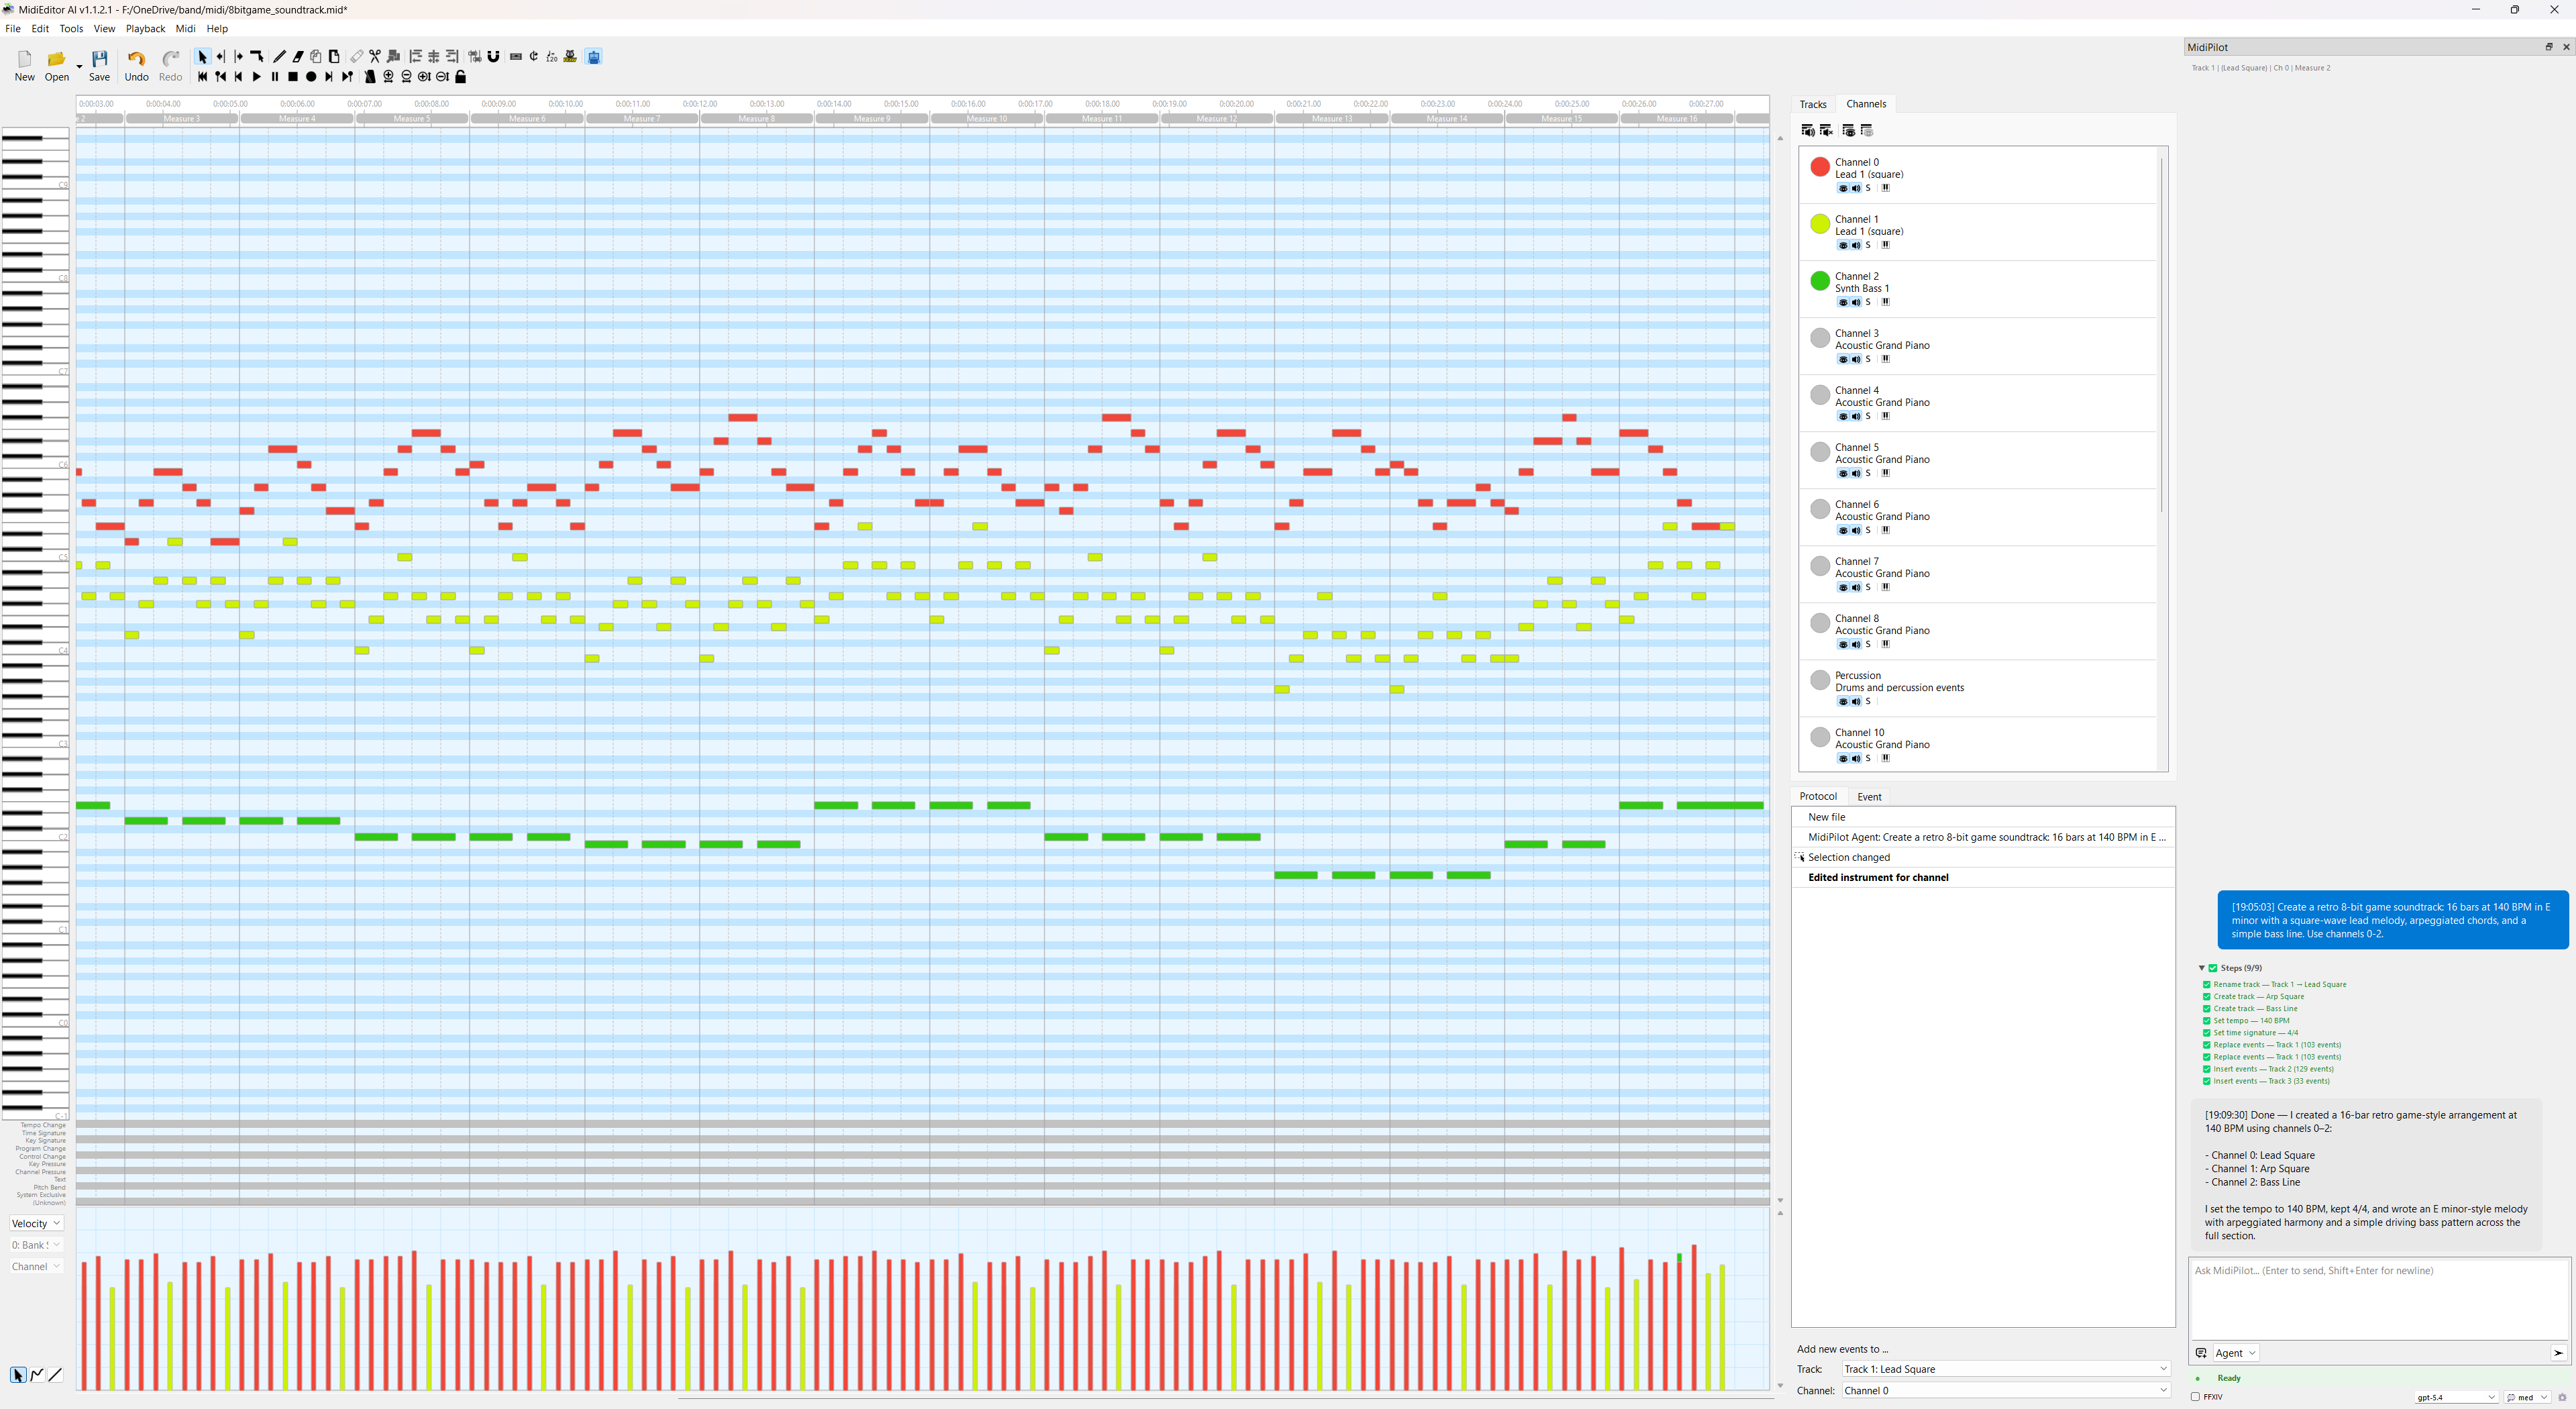Click Channel 1 yellow color swatch

pos(1820,224)
